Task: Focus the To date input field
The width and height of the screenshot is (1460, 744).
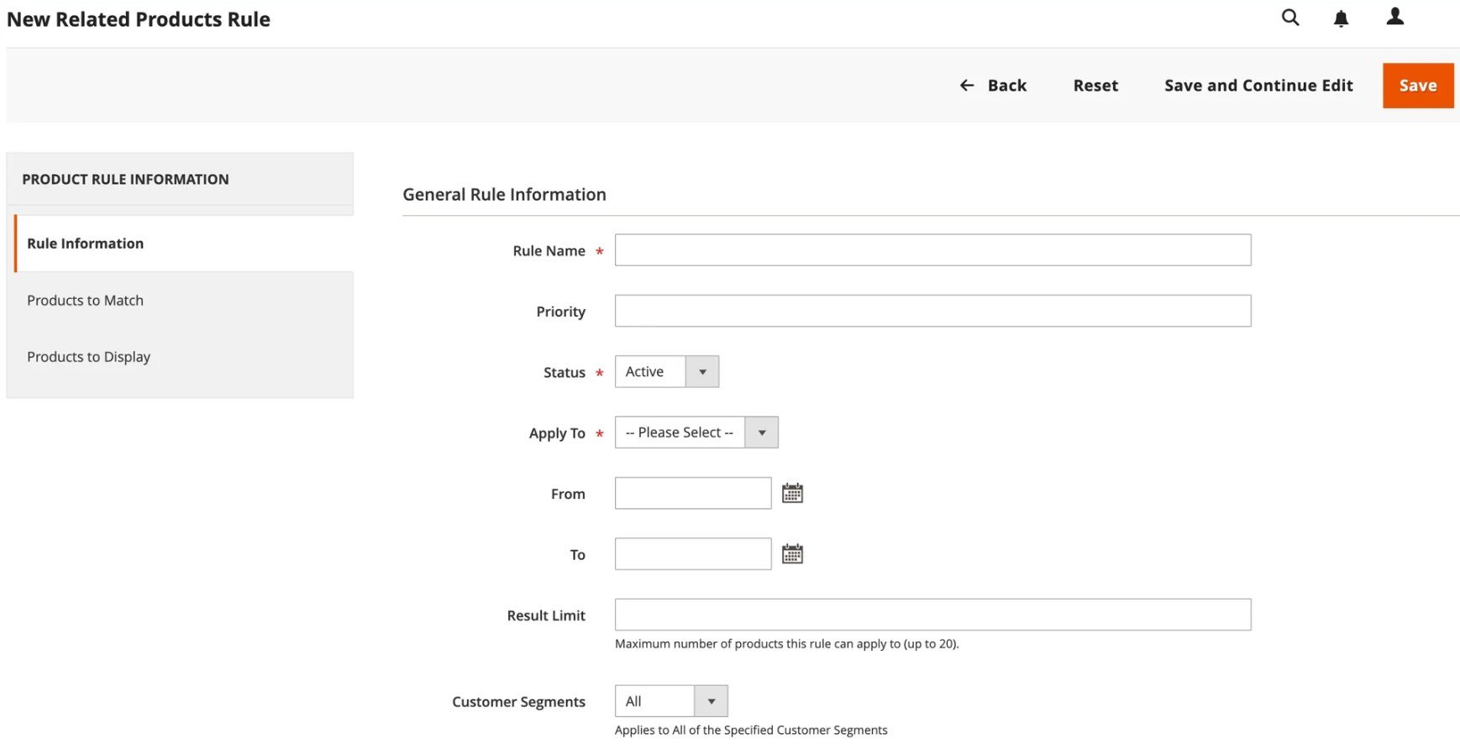Action: [x=693, y=554]
